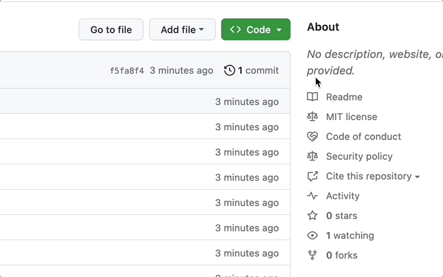
Task: Open the green Code dropdown
Action: pos(256,29)
